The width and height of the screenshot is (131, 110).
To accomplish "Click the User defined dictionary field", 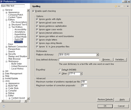I will (79, 60).
